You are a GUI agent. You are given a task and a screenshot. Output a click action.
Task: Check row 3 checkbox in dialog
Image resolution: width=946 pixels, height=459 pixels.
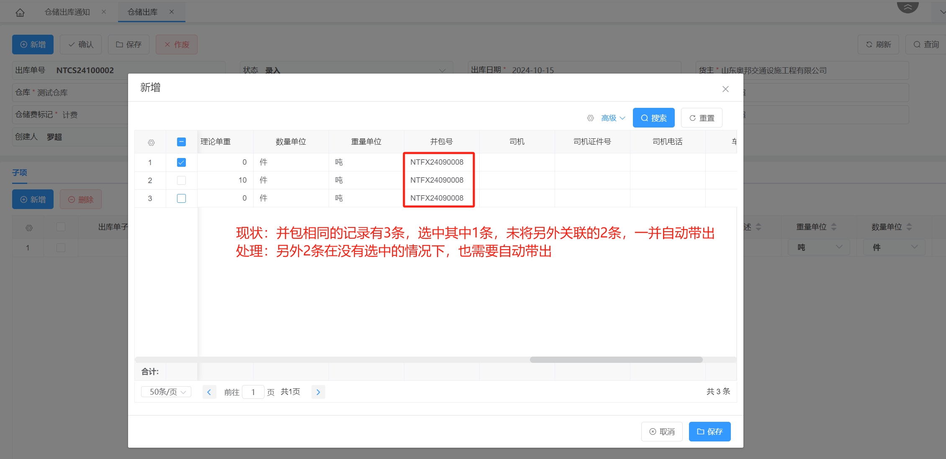pyautogui.click(x=181, y=198)
